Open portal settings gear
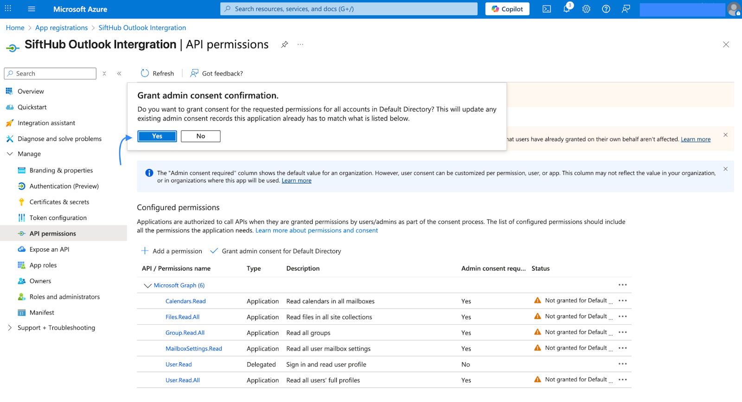 [x=586, y=9]
